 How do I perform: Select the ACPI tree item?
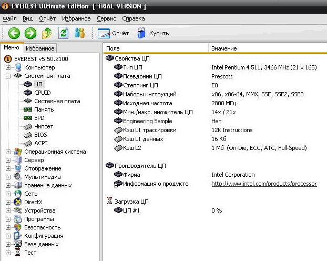pyautogui.click(x=40, y=143)
